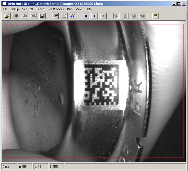Image resolution: width=188 pixels, height=171 pixels.
Task: Expand the Pre Process menu
Action: 56,9
